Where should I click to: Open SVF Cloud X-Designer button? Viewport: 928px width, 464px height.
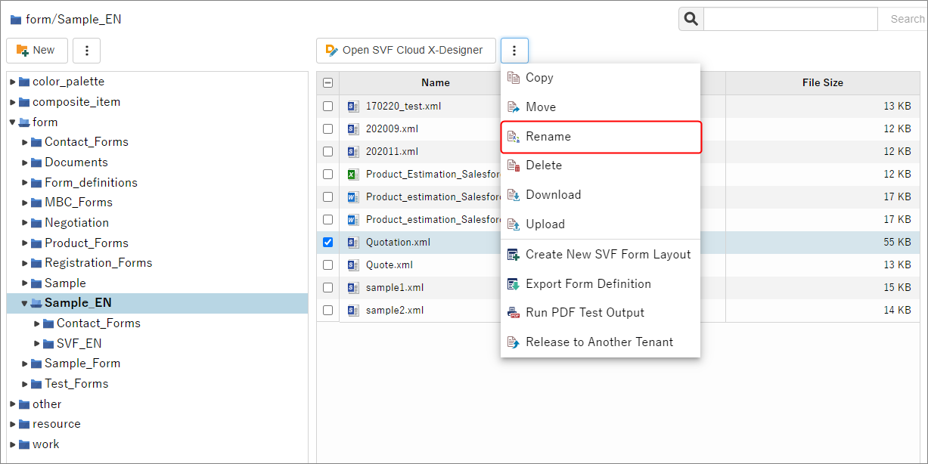coord(405,51)
